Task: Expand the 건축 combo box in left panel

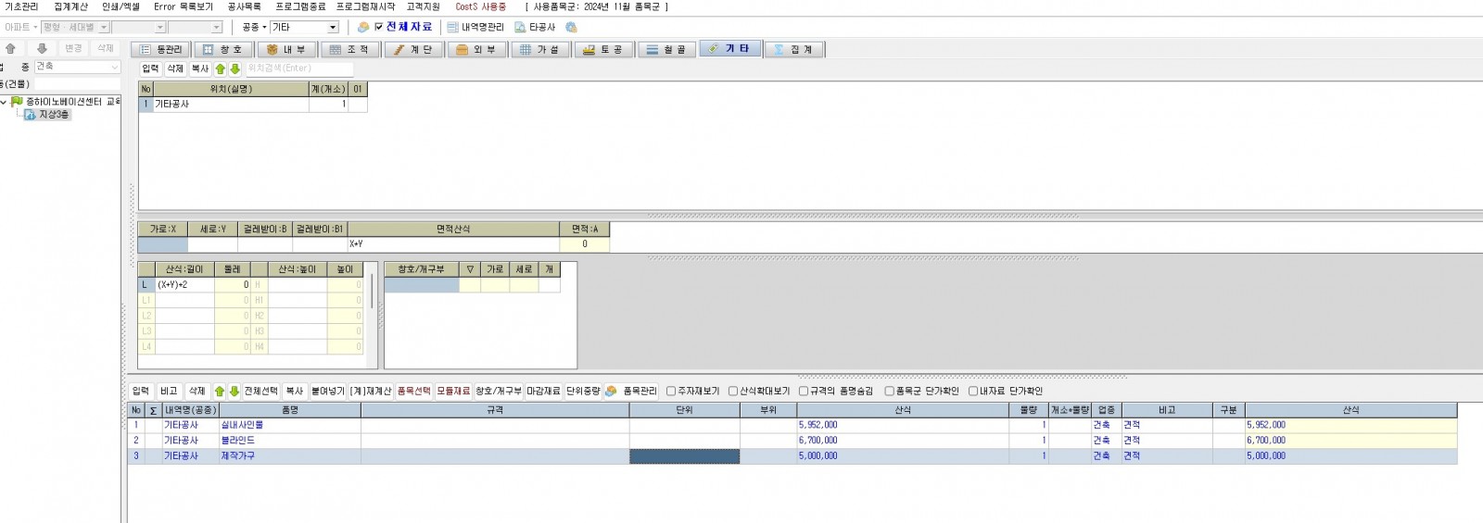Action: pyautogui.click(x=115, y=67)
